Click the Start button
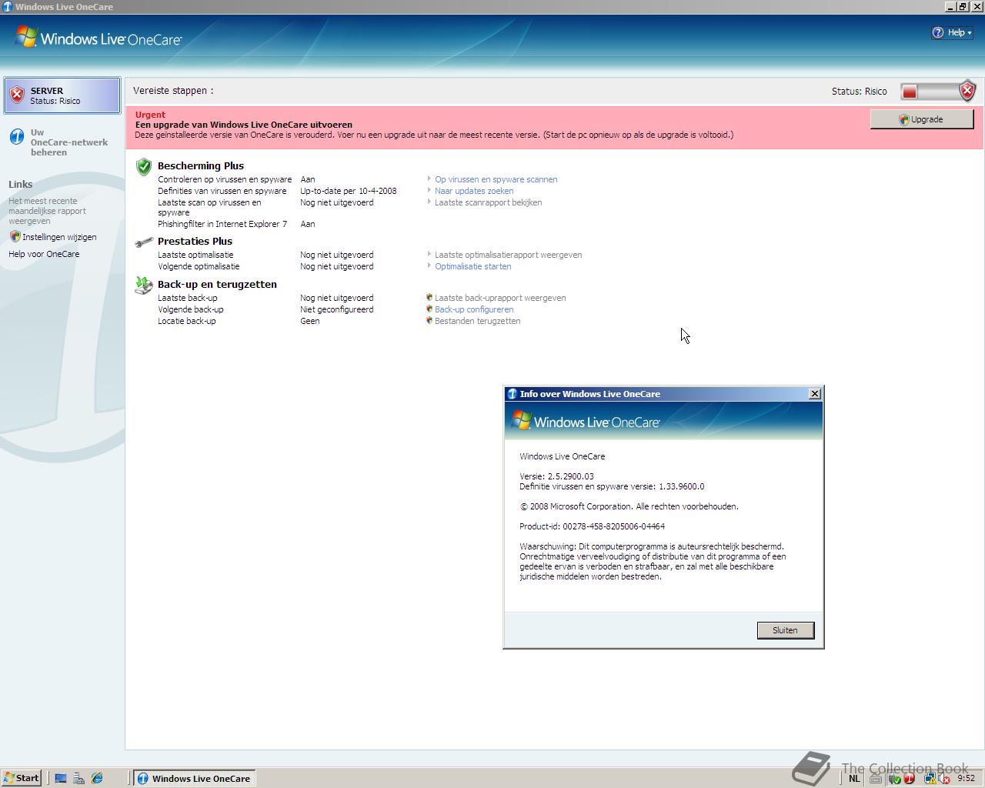Screen dimensions: 985x788 [22, 778]
